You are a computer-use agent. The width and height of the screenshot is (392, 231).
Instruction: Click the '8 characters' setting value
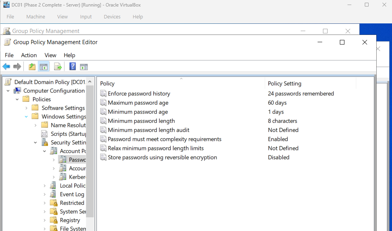pos(283,121)
